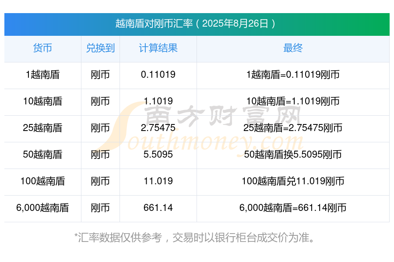Click 刚币 in the 1越南盾 row
The width and height of the screenshot is (394, 262).
pos(100,75)
